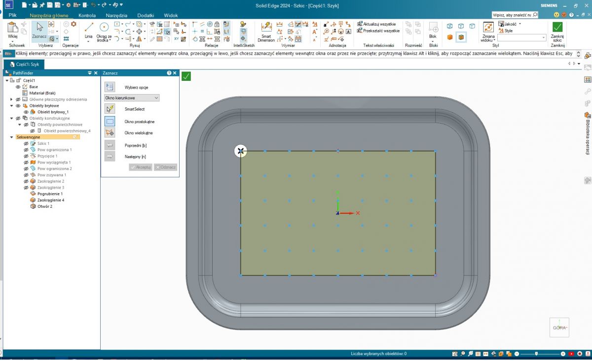
Task: Choose the Okrąg ze środka circle tool
Action: 104,31
